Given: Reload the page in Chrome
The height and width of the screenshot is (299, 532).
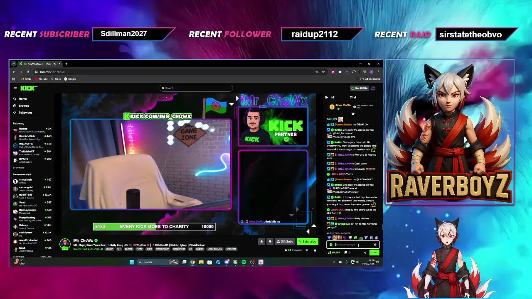Looking at the screenshot, I should [28, 72].
